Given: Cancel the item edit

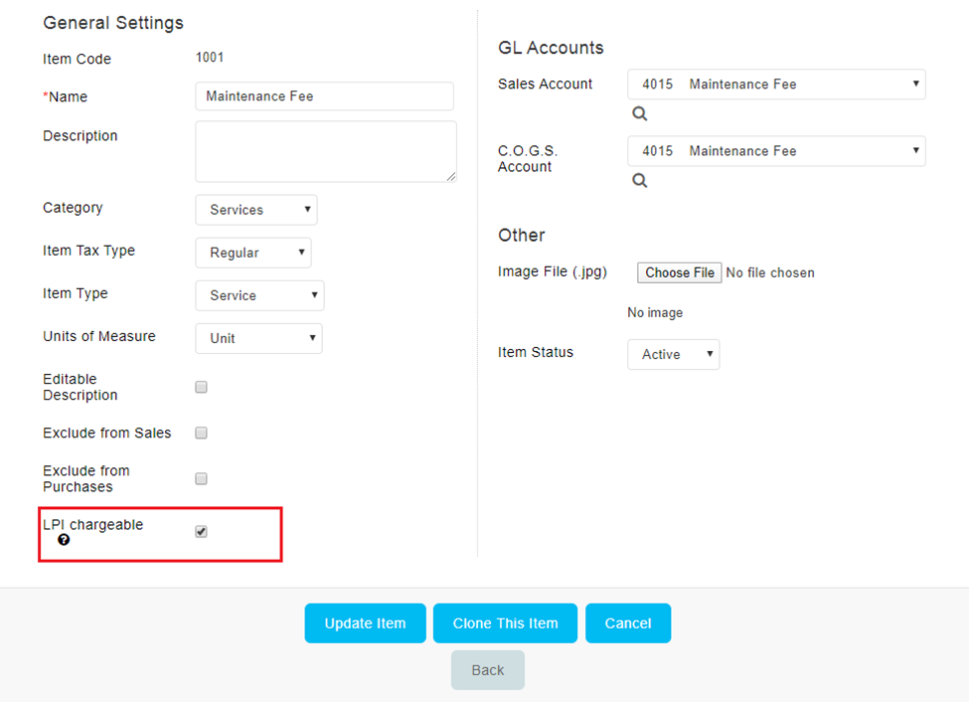Looking at the screenshot, I should pos(628,623).
